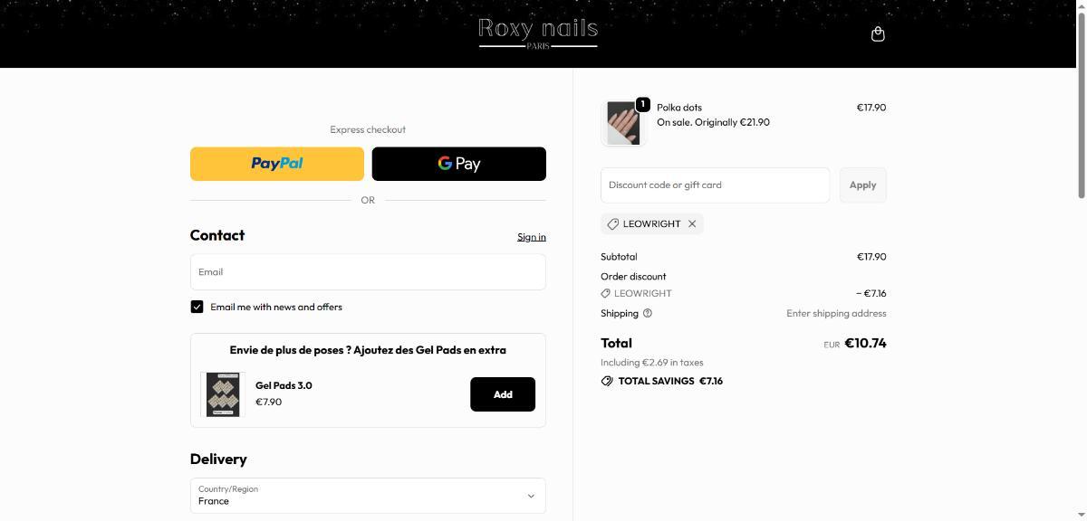The width and height of the screenshot is (1087, 521).
Task: Uncheck Email me with news and offers
Action: click(197, 307)
